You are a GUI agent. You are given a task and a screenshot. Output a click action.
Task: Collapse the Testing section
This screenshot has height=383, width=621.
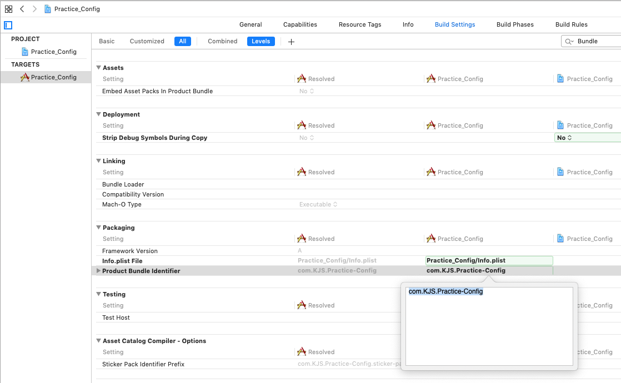[x=99, y=294]
